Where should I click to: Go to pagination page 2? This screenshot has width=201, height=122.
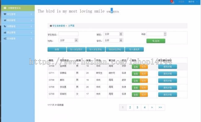click(130, 107)
